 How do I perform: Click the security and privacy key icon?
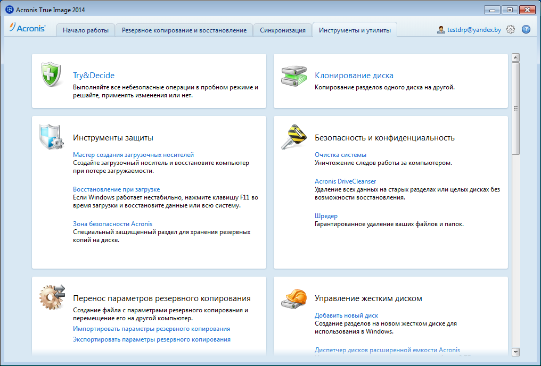click(x=293, y=137)
